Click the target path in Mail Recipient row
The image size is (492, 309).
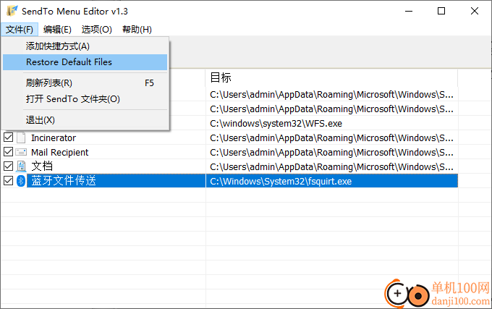tap(331, 153)
